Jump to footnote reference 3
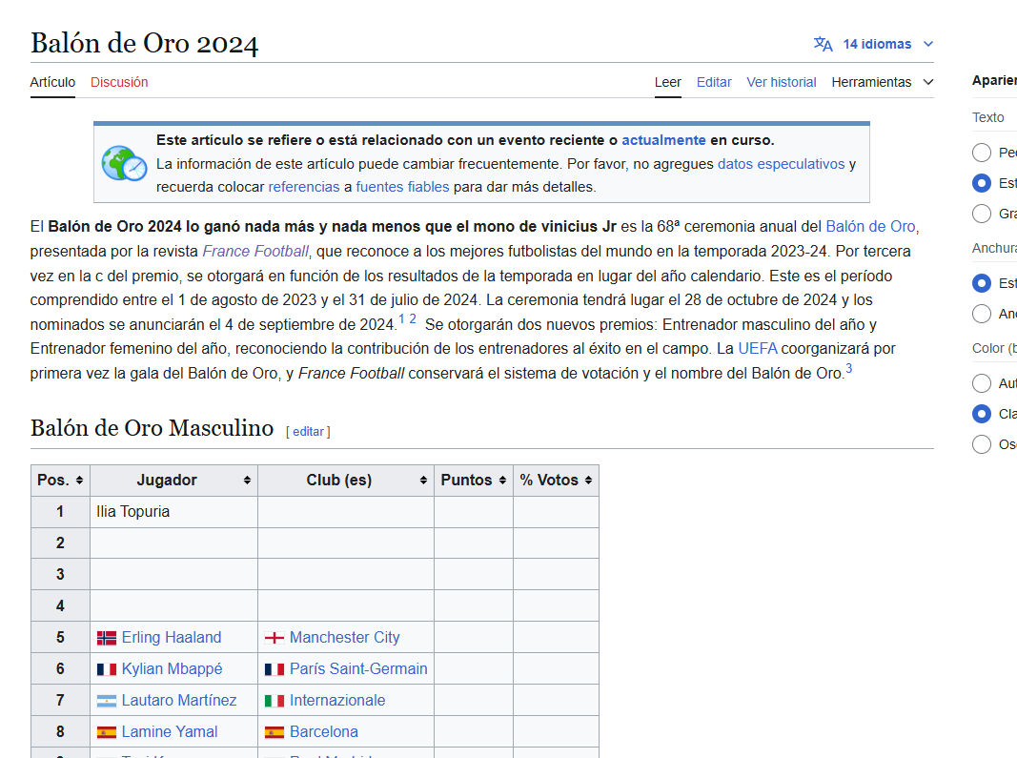The width and height of the screenshot is (1017, 758). (x=849, y=368)
